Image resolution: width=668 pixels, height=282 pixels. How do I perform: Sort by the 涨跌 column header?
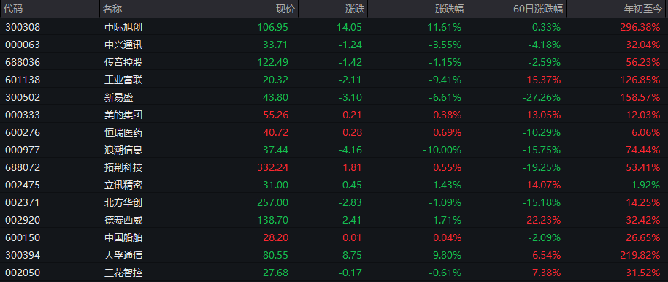(333, 9)
